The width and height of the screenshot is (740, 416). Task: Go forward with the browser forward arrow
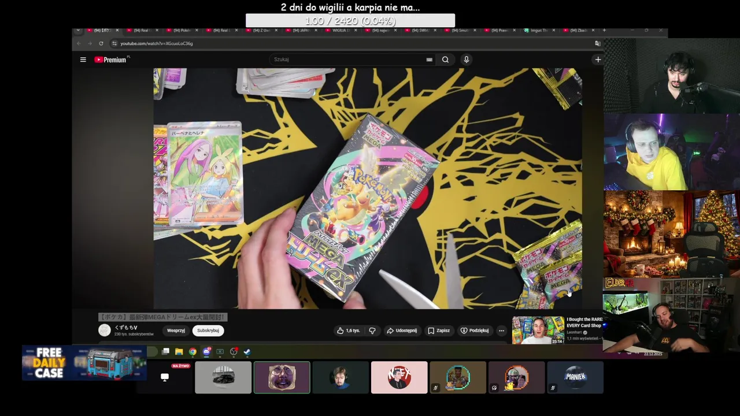90,43
